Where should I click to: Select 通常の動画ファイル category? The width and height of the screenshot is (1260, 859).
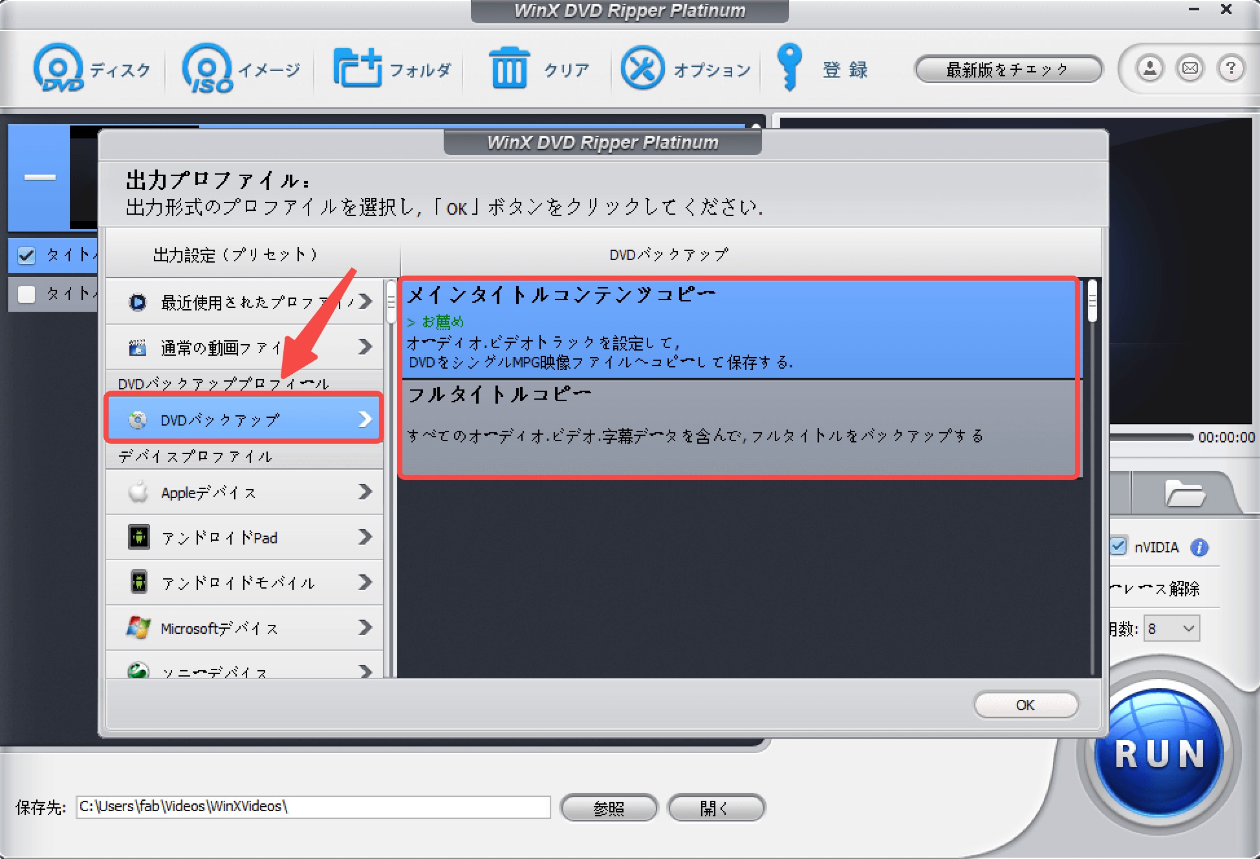coord(244,347)
